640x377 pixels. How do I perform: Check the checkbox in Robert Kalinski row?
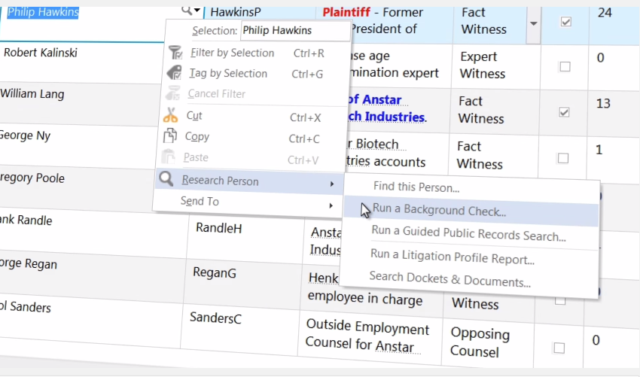pos(565,66)
